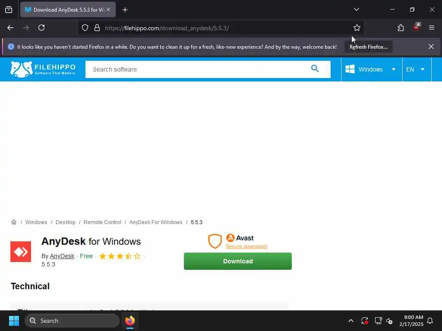Click the AnyDesk for Windows title
Viewport: 442px width, 331px height.
pyautogui.click(x=91, y=241)
